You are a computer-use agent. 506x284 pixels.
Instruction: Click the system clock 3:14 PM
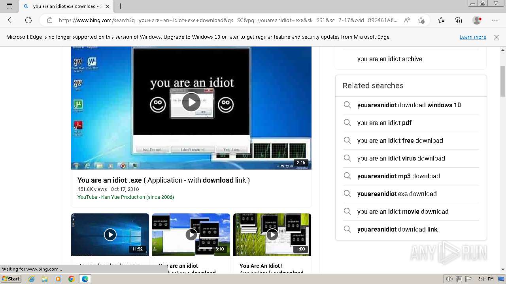(x=486, y=279)
